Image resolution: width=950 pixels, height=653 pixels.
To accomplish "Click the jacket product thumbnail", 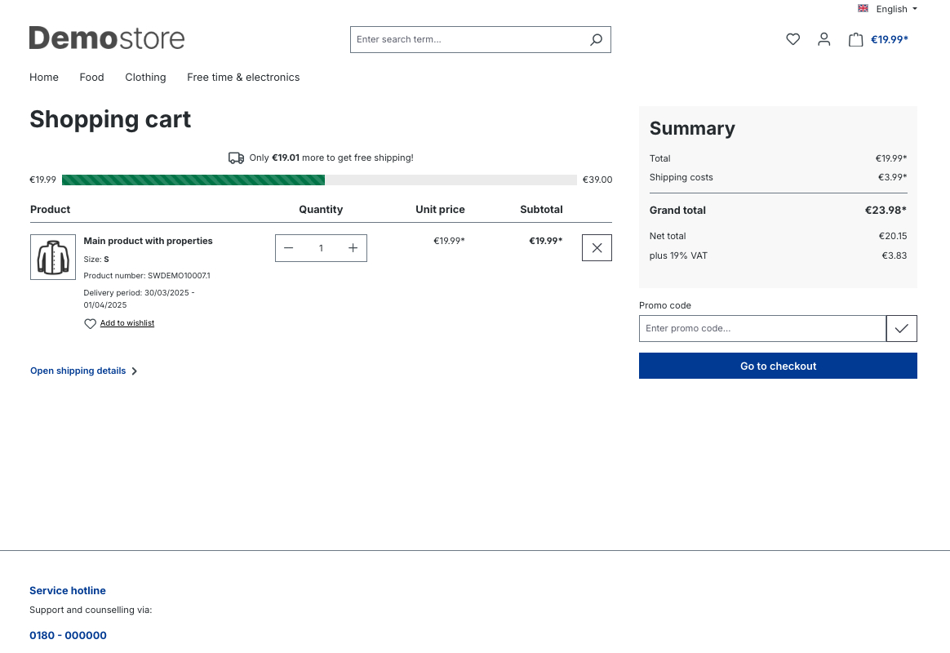I will click(53, 257).
